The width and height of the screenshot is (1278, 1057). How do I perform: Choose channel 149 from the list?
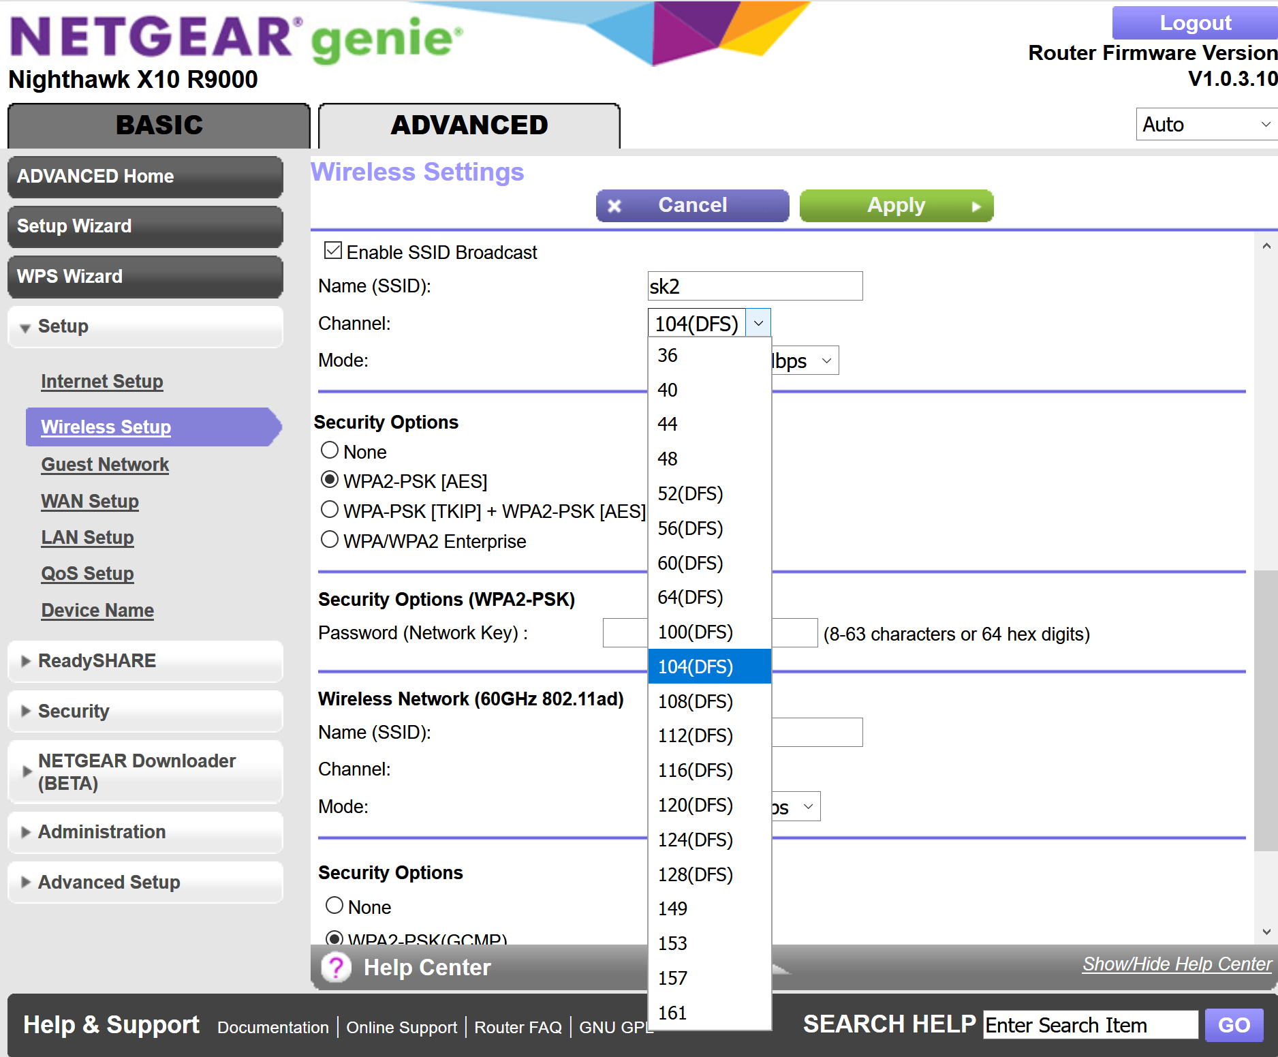point(709,908)
